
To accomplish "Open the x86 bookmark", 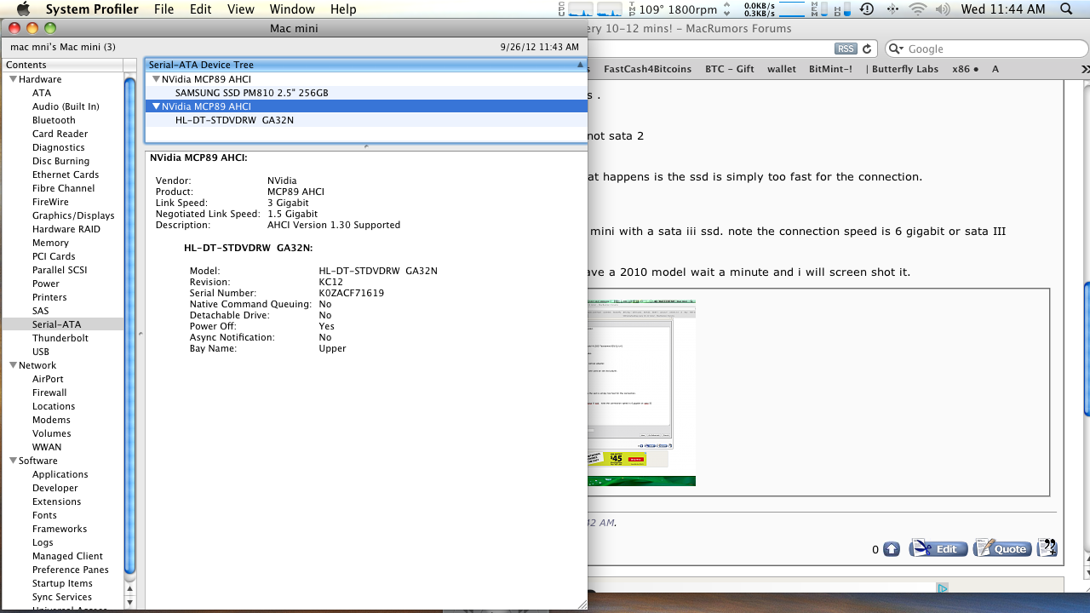I will (x=965, y=69).
